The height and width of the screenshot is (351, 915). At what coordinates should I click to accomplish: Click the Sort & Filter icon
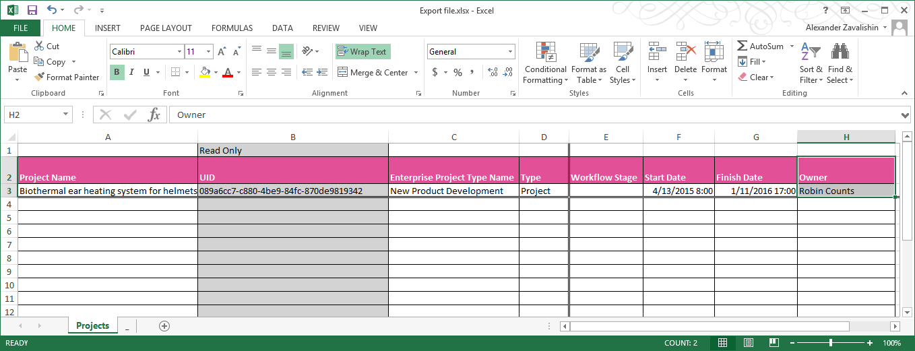click(x=811, y=52)
